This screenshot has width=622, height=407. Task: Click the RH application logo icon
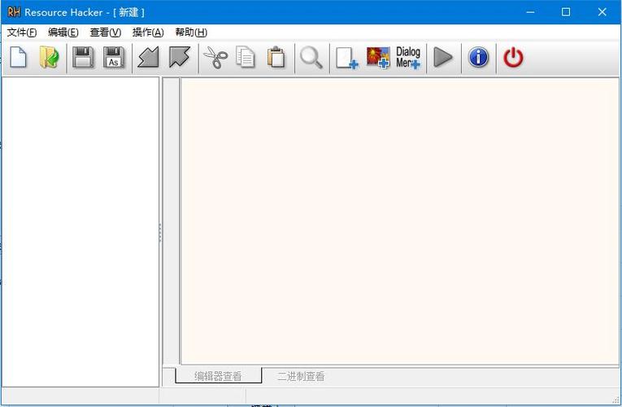pos(14,12)
